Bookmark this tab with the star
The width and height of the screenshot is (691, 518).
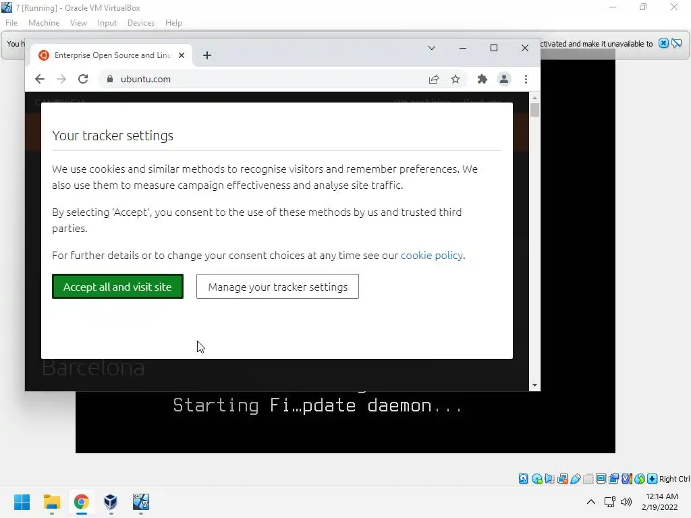click(x=455, y=79)
